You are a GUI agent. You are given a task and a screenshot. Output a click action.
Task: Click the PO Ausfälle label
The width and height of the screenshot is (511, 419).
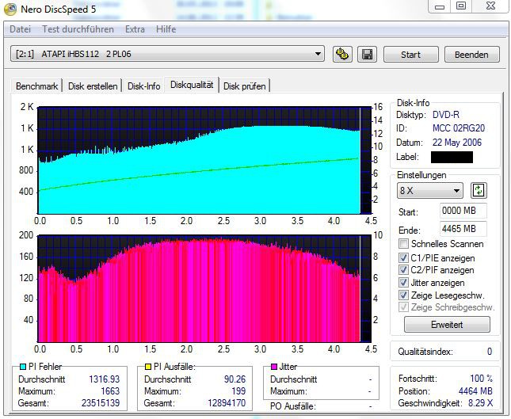[293, 406]
